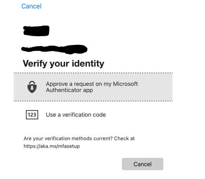Click the word Microsoft in the Authenticator option
The height and width of the screenshot is (179, 205).
click(x=125, y=84)
